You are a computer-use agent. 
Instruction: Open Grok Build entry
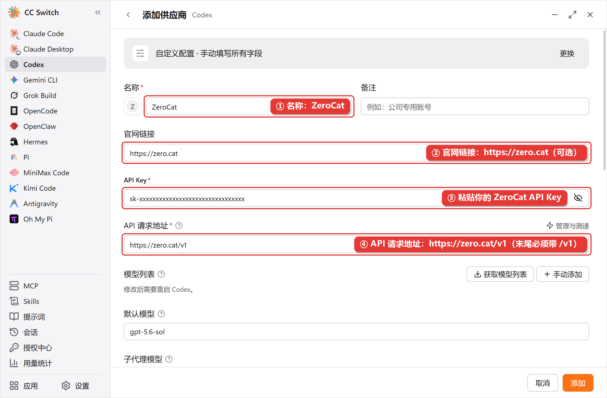pos(55,95)
